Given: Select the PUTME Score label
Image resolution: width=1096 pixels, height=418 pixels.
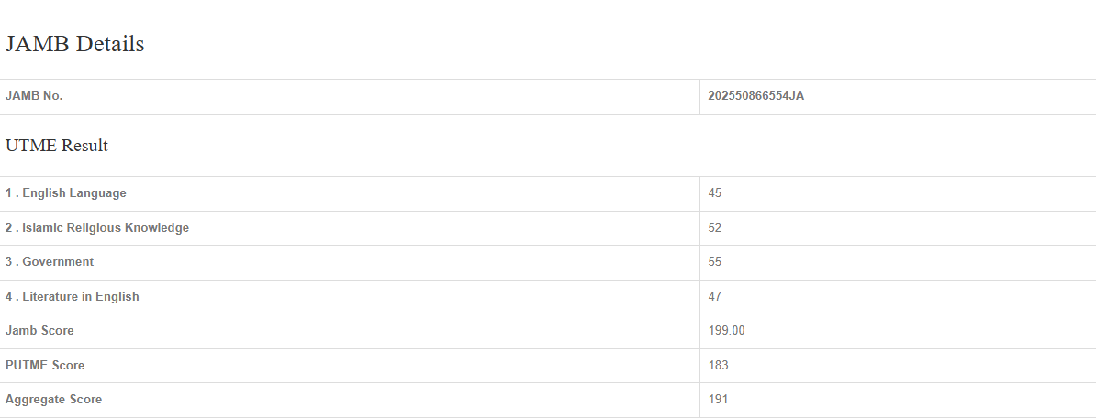Looking at the screenshot, I should (45, 366).
